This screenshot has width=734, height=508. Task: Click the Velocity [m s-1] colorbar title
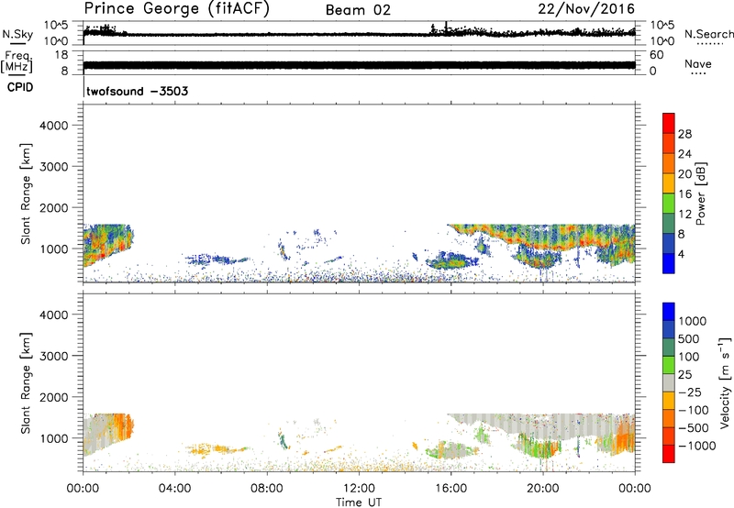click(x=725, y=382)
